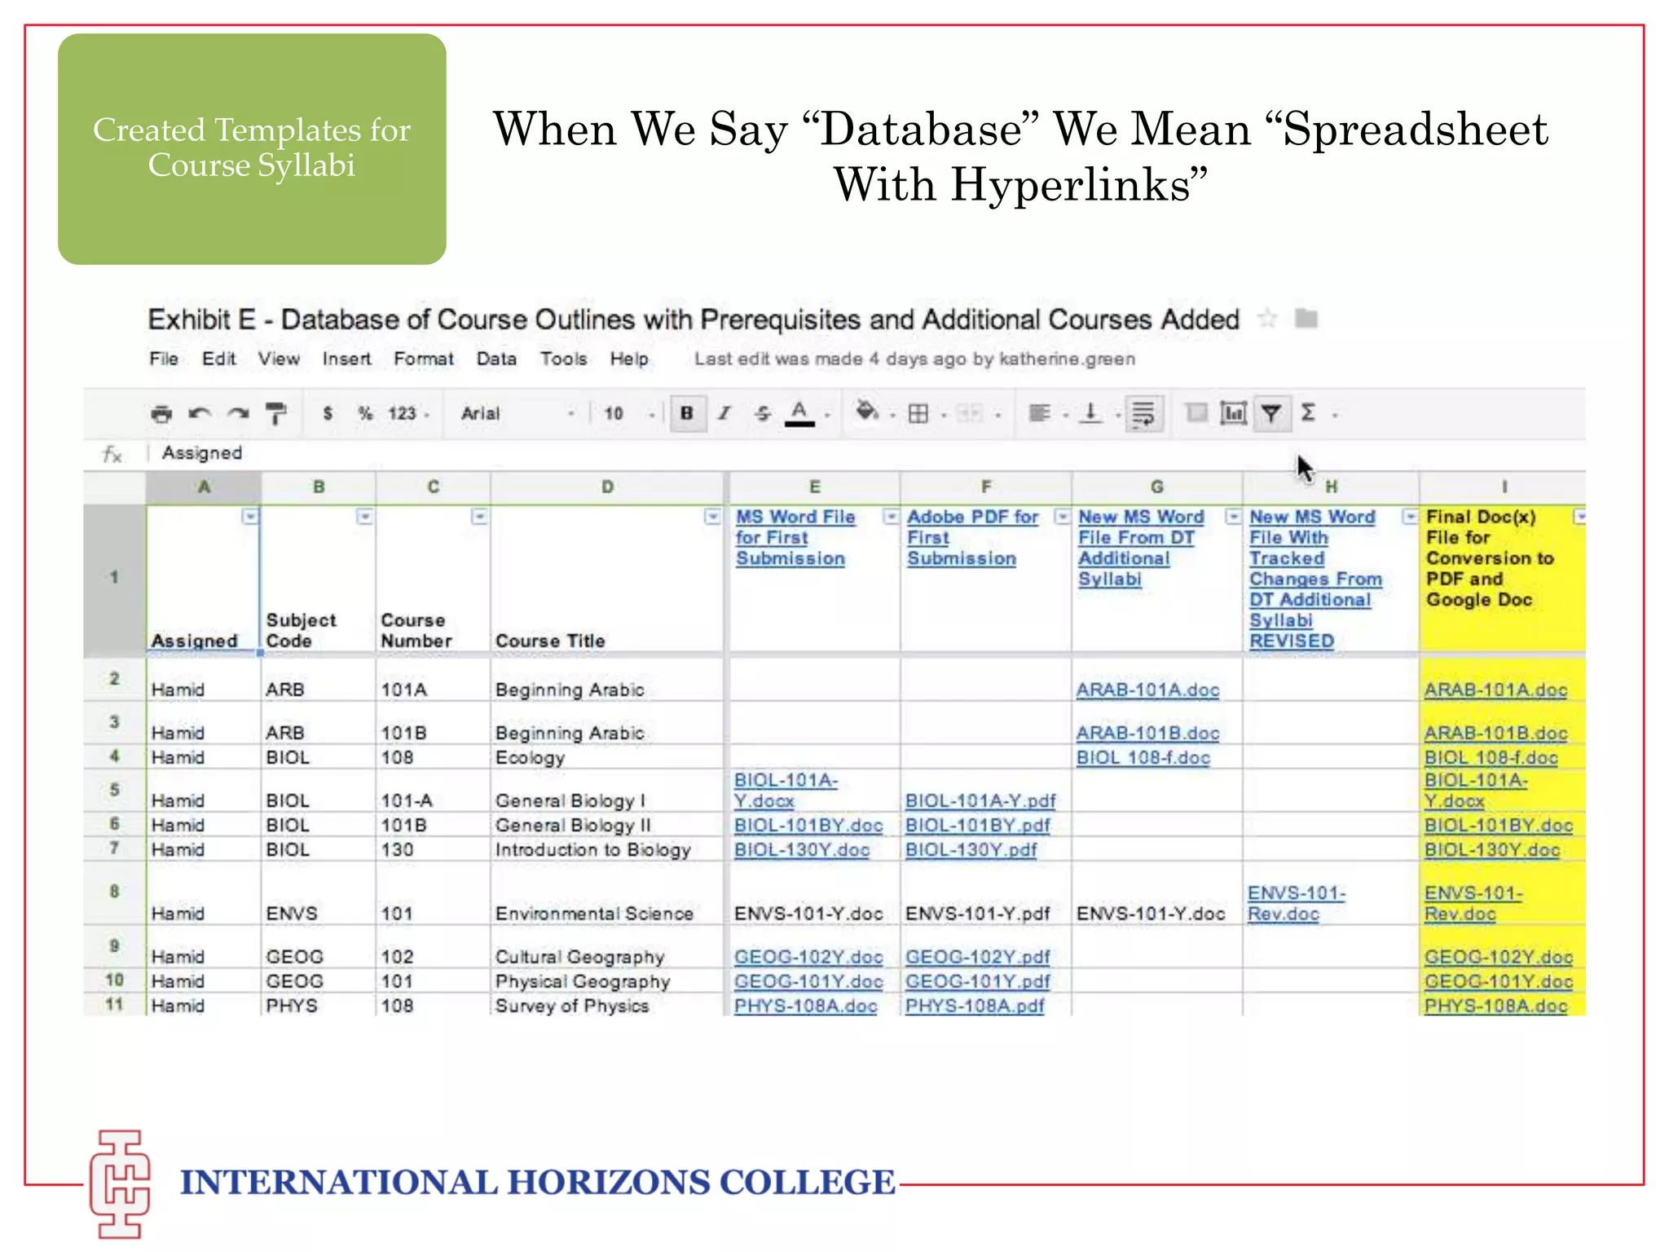Open the horizontal align icon
Viewport: 1669px width, 1252px height.
(1039, 413)
